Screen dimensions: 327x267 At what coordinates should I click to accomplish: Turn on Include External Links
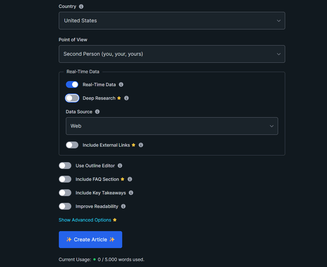[72, 145]
